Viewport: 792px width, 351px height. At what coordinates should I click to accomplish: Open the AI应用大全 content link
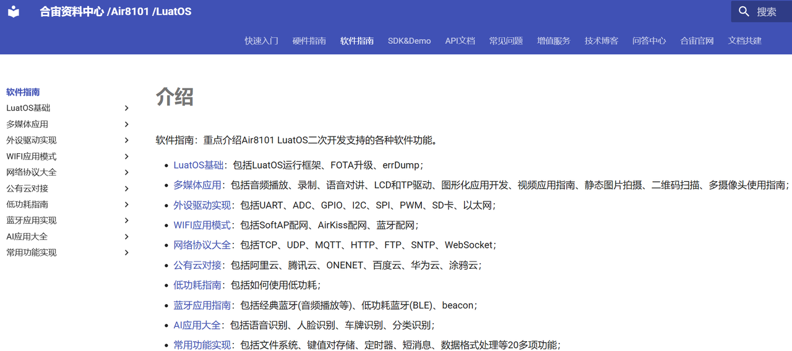197,325
